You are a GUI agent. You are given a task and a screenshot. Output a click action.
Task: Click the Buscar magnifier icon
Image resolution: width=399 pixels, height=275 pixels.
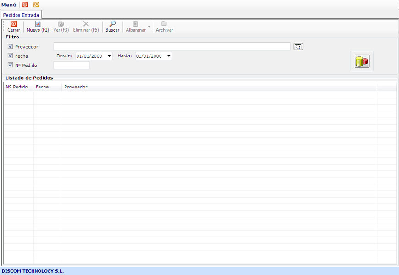pyautogui.click(x=112, y=24)
